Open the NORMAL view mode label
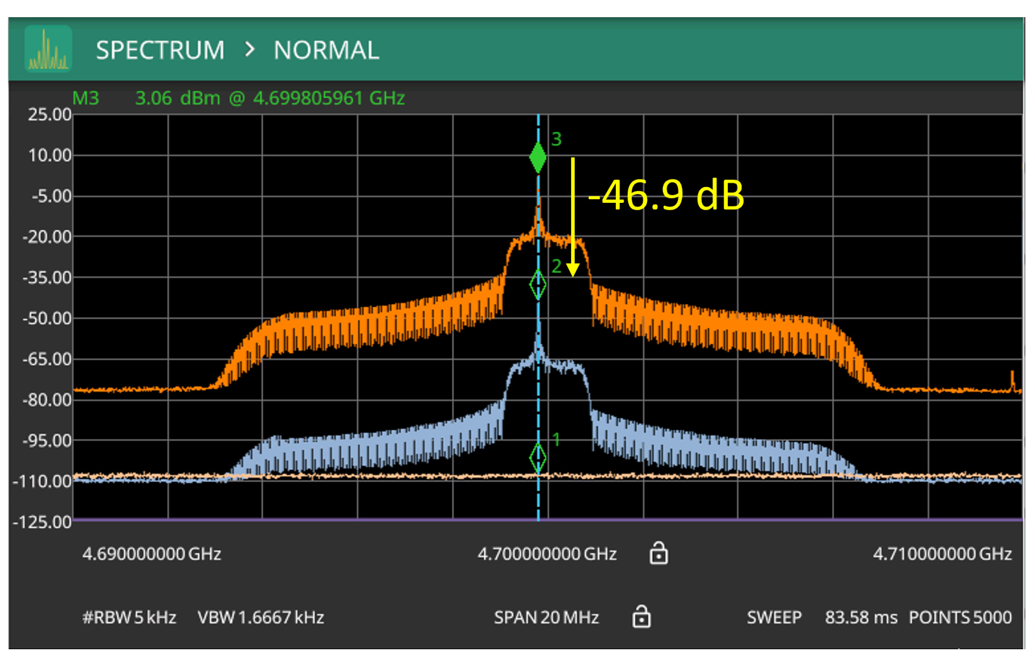The height and width of the screenshot is (662, 1035). pos(326,50)
